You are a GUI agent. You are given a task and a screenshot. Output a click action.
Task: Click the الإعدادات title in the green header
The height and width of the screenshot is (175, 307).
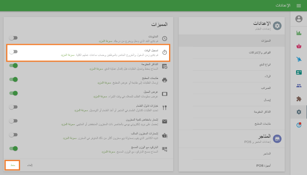(283, 5)
